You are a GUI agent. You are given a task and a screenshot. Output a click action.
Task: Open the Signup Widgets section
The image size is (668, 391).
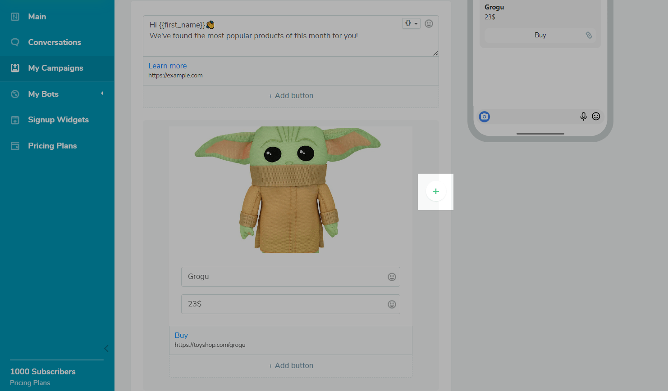pos(58,120)
